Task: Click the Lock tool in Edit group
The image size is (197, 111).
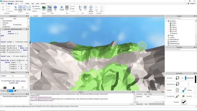Action: (x=72, y=9)
